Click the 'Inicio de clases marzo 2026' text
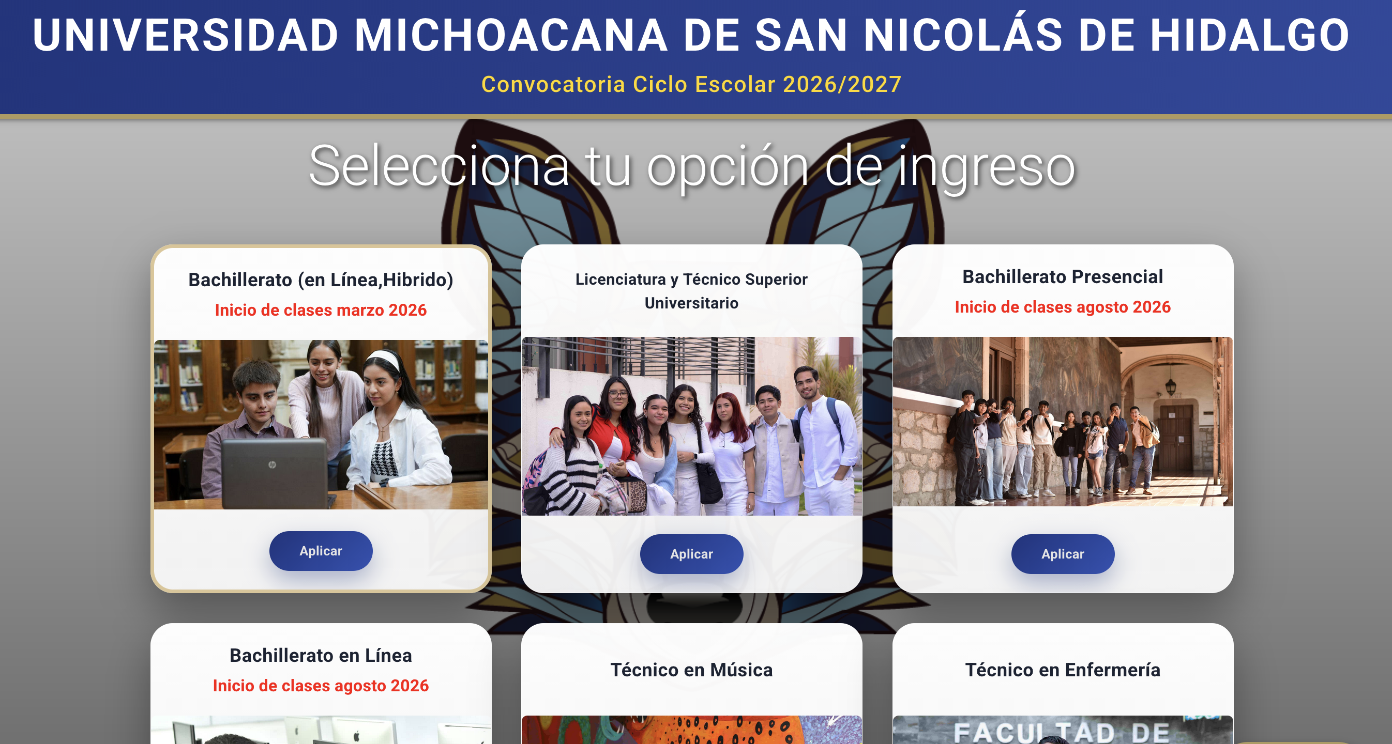This screenshot has height=744, width=1392. point(321,310)
